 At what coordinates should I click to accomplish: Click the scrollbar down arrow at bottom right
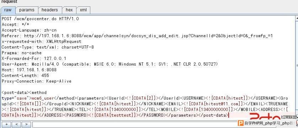click(297, 118)
